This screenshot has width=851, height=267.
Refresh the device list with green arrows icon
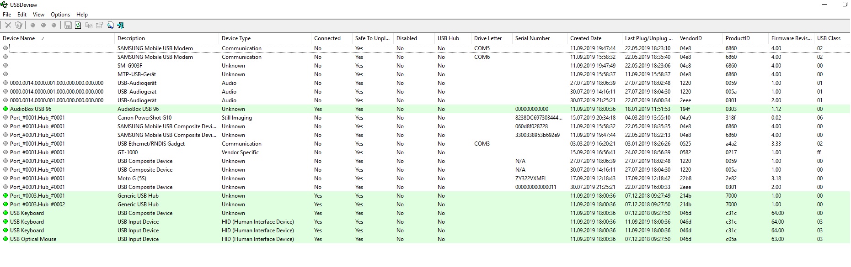tap(78, 26)
